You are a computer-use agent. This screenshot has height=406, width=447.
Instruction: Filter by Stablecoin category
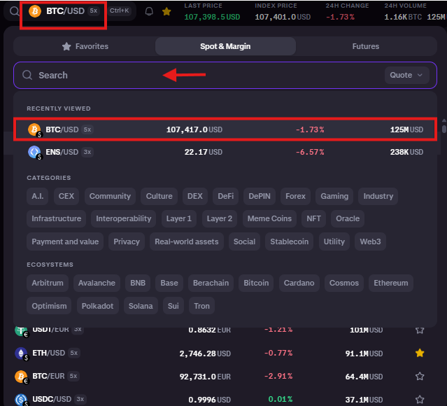coord(290,241)
